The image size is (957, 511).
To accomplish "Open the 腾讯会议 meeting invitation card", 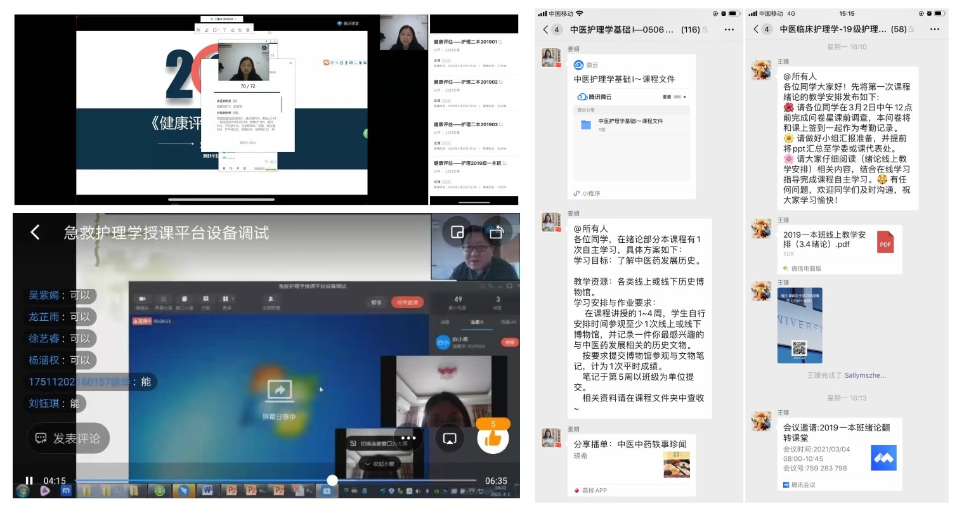I will coord(839,453).
